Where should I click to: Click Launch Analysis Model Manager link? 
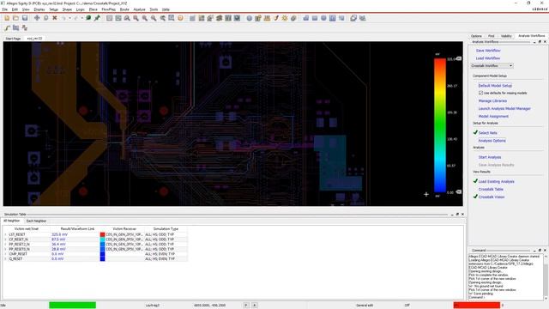click(504, 109)
